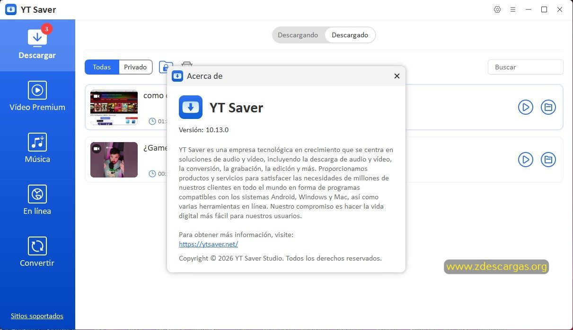The width and height of the screenshot is (573, 330).
Task: Open the Descargar section in sidebar
Action: (37, 45)
